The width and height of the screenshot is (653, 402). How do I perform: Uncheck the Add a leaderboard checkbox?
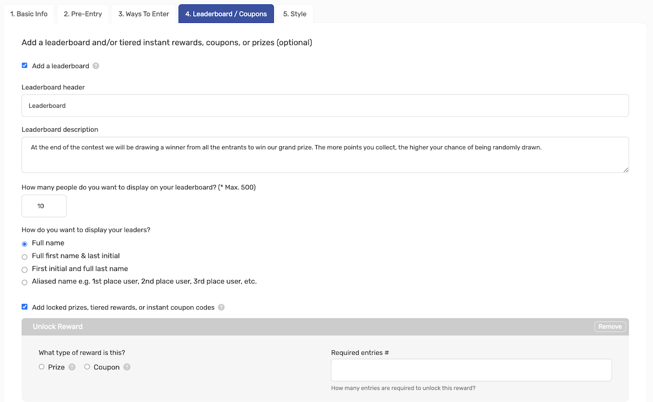point(24,65)
